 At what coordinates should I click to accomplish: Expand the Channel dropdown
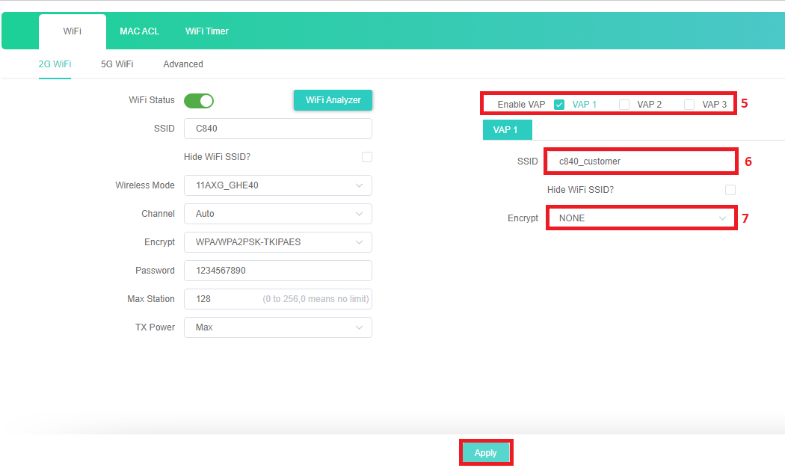pyautogui.click(x=277, y=214)
